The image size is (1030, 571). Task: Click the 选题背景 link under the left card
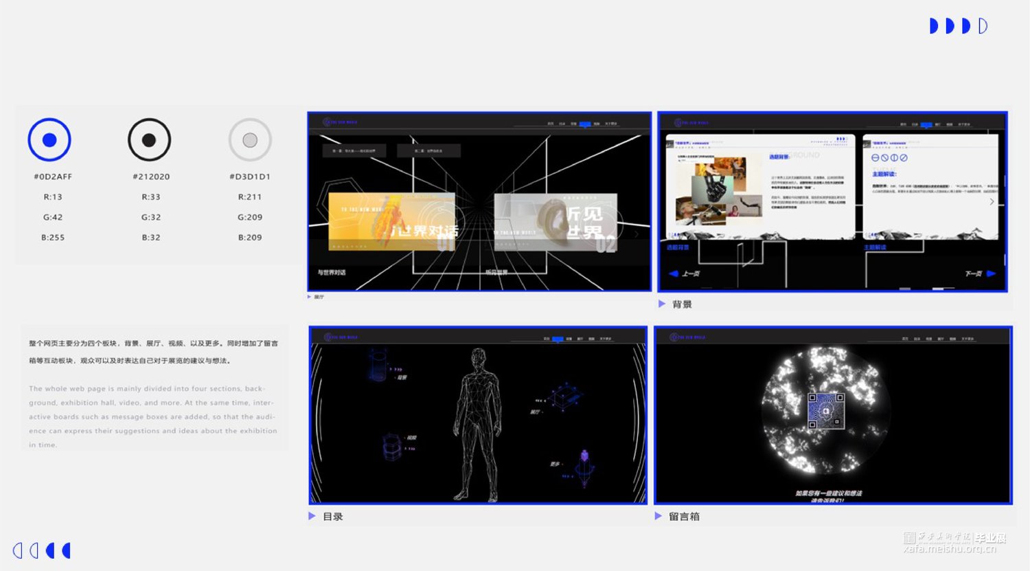(x=678, y=247)
